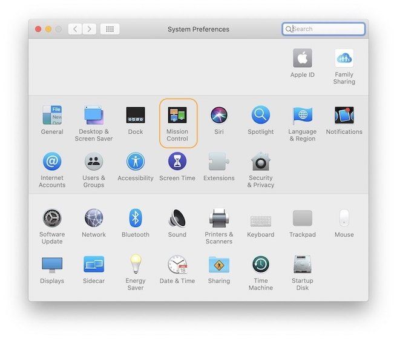Viewport: 397px width, 339px height.
Task: Open Energy Saver settings
Action: (136, 265)
